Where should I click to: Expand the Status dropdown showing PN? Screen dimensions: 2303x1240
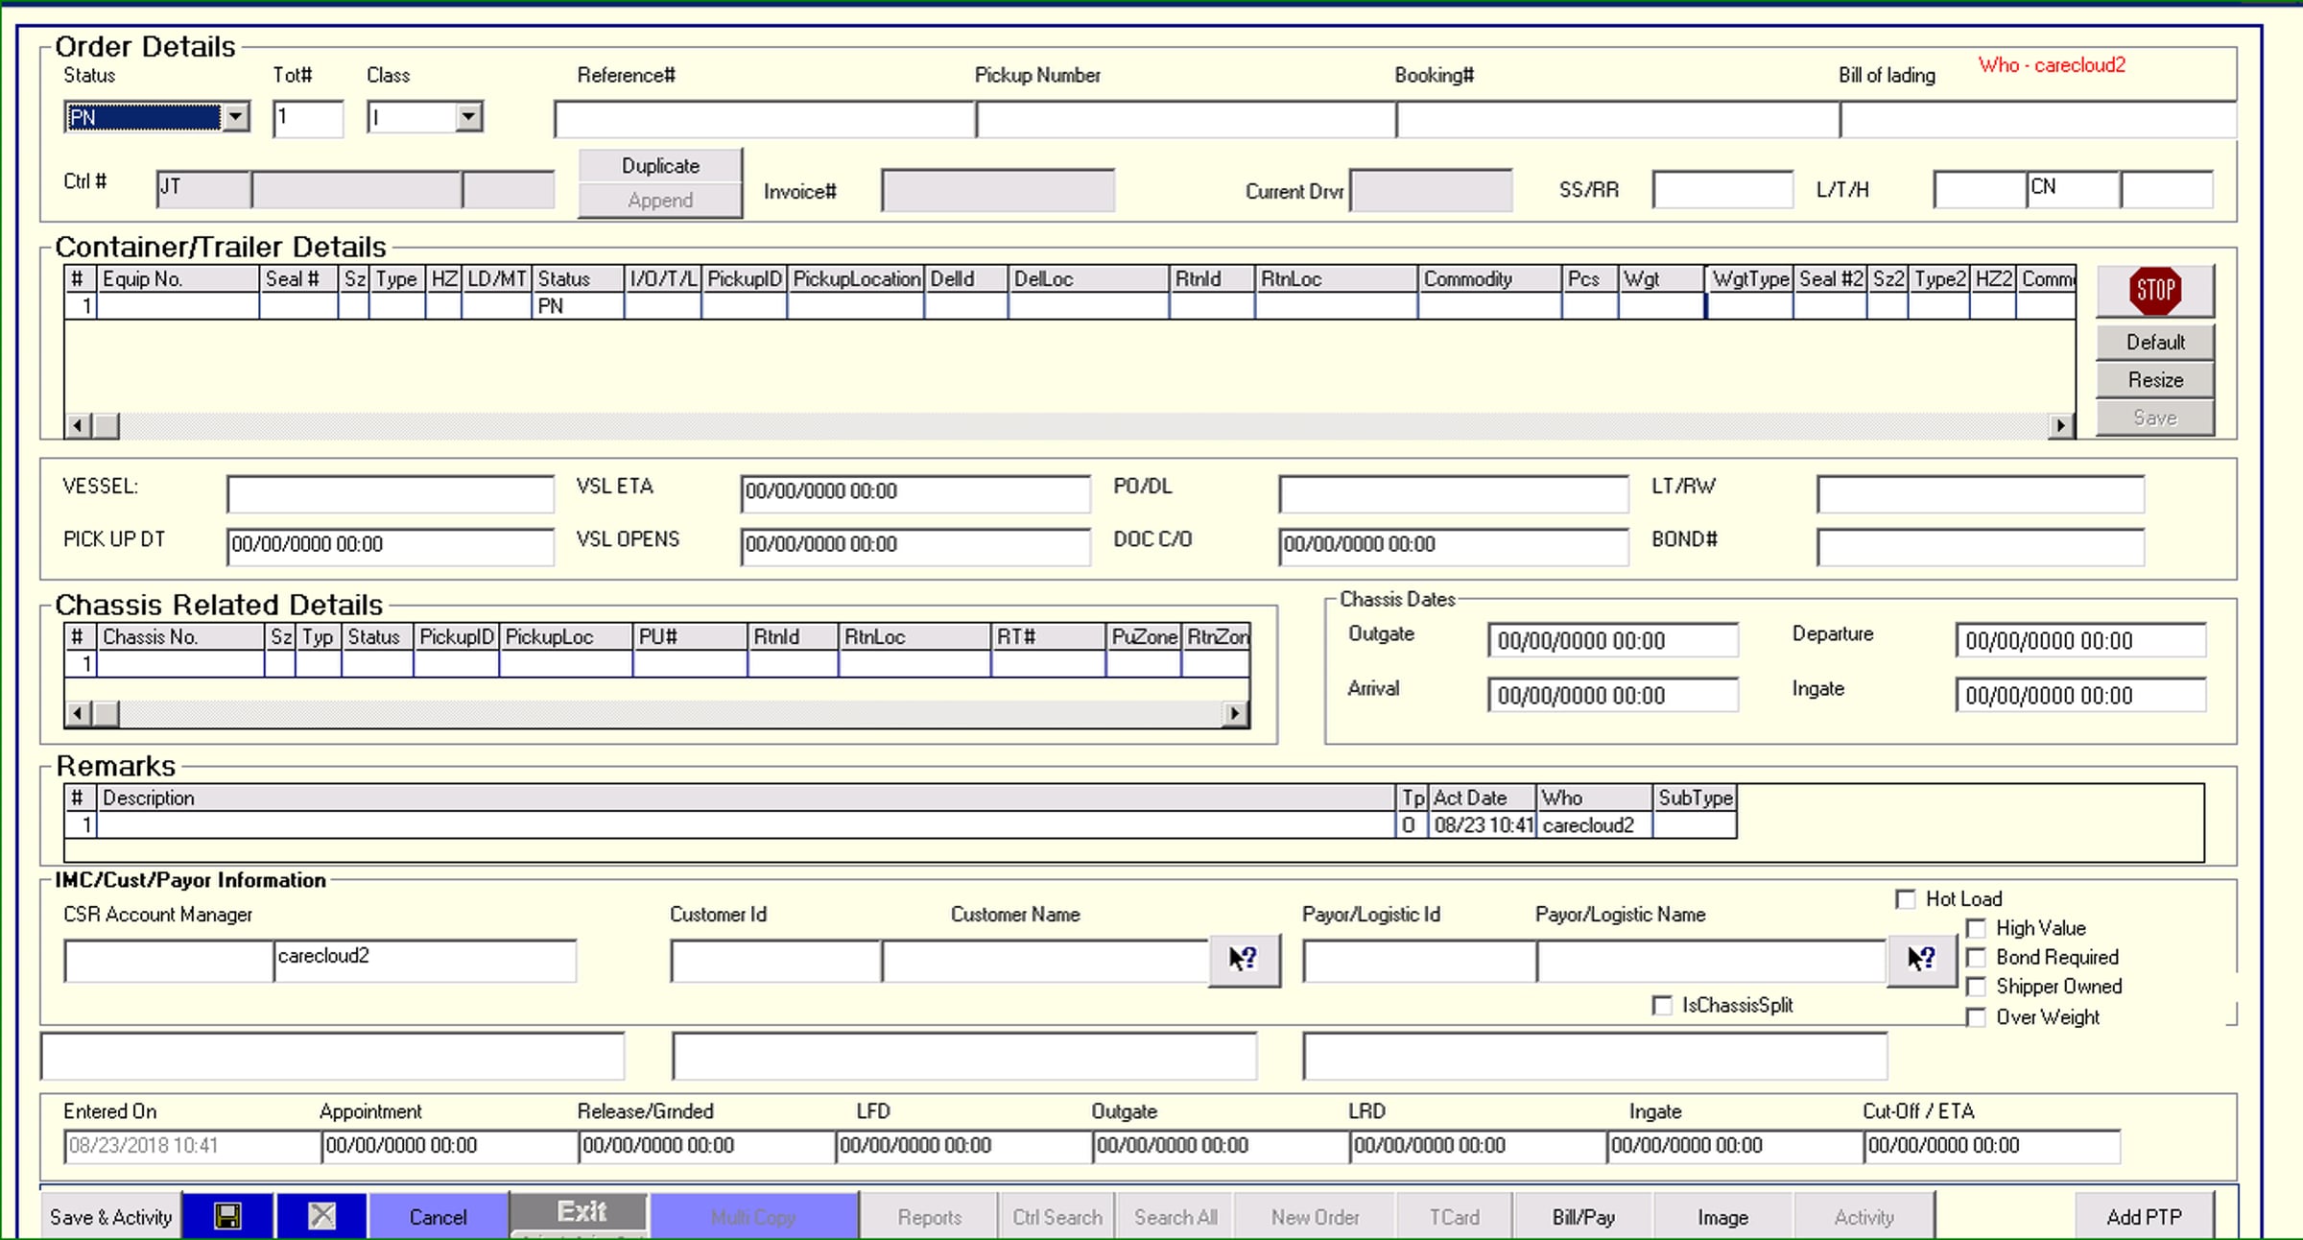(x=235, y=117)
